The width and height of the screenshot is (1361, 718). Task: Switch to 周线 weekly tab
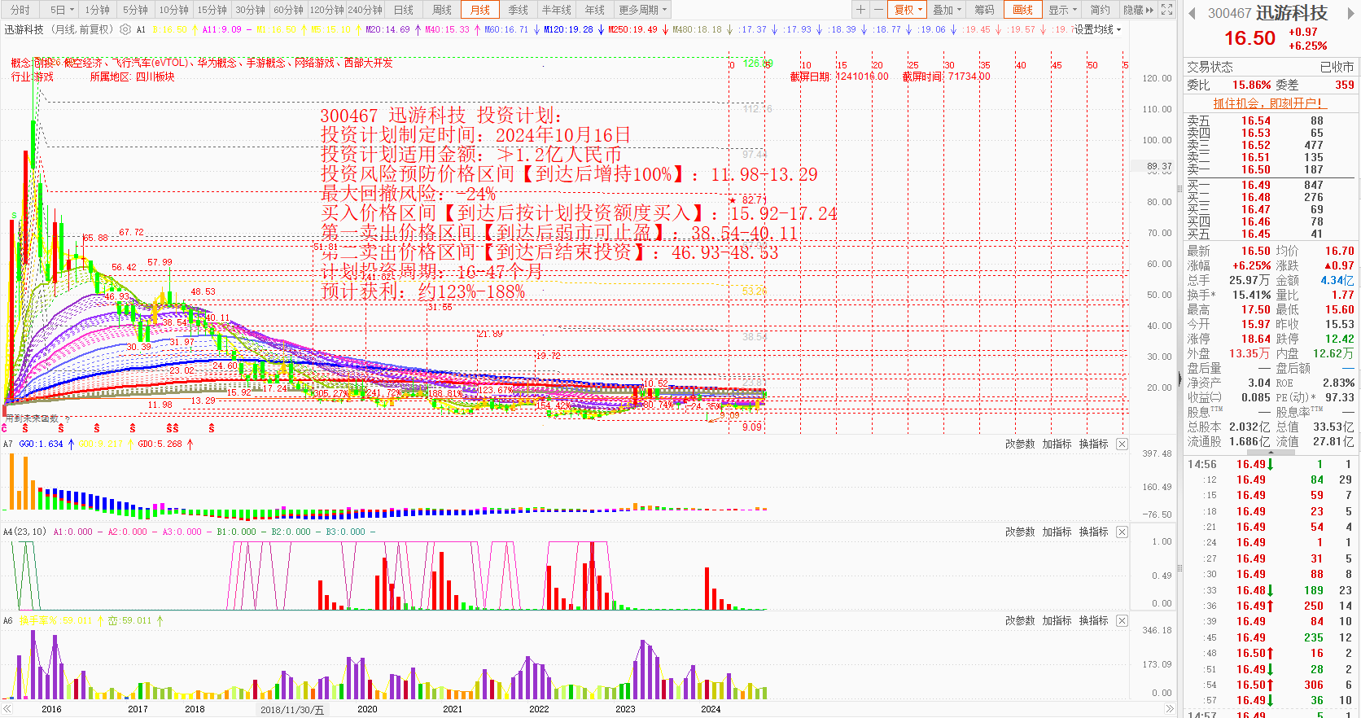[x=441, y=10]
